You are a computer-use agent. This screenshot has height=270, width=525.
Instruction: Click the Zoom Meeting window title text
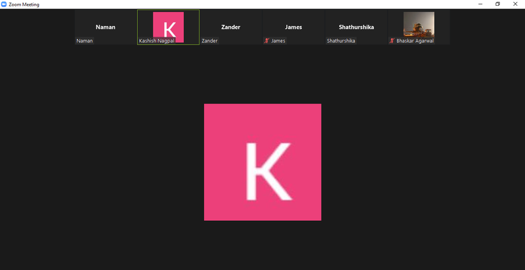click(x=25, y=4)
